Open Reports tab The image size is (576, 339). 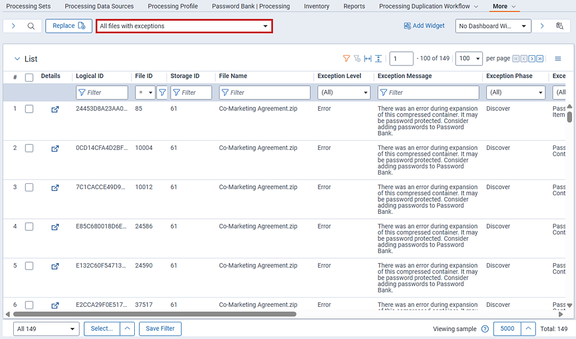(354, 6)
